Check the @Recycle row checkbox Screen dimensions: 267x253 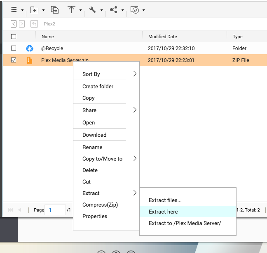[14, 48]
